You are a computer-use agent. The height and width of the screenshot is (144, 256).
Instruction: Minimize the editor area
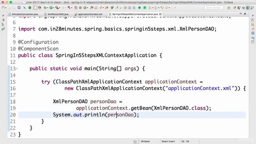point(241,14)
